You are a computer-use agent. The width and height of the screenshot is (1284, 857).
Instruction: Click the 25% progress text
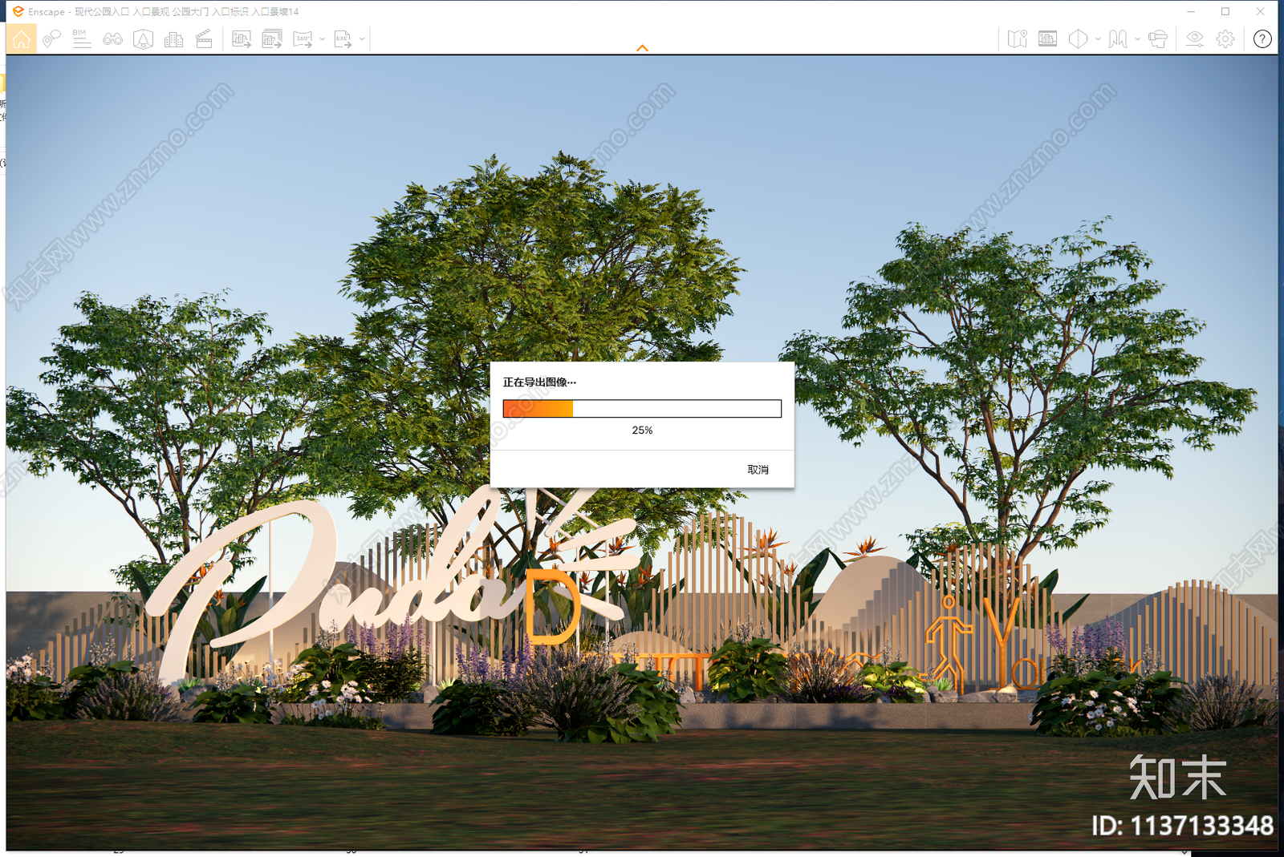(642, 431)
